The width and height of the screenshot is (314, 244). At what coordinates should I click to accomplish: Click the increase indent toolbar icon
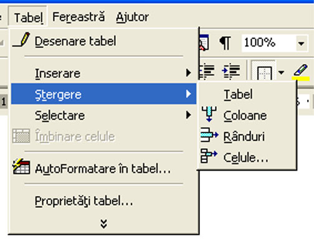(x=231, y=71)
